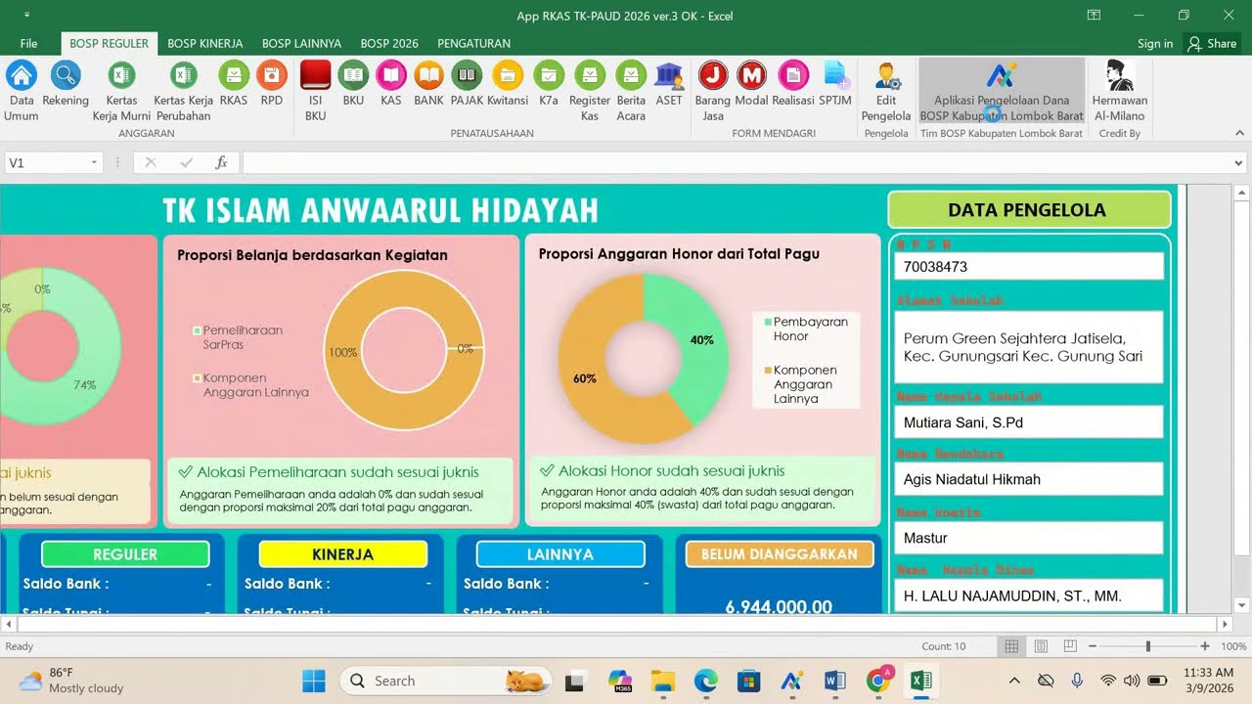Click Sign in to account
The width and height of the screenshot is (1252, 704).
[1155, 43]
